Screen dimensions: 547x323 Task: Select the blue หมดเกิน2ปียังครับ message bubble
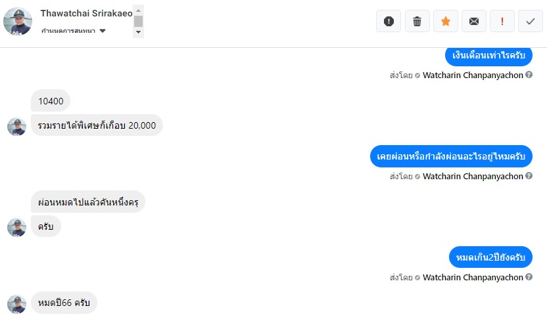click(x=490, y=257)
